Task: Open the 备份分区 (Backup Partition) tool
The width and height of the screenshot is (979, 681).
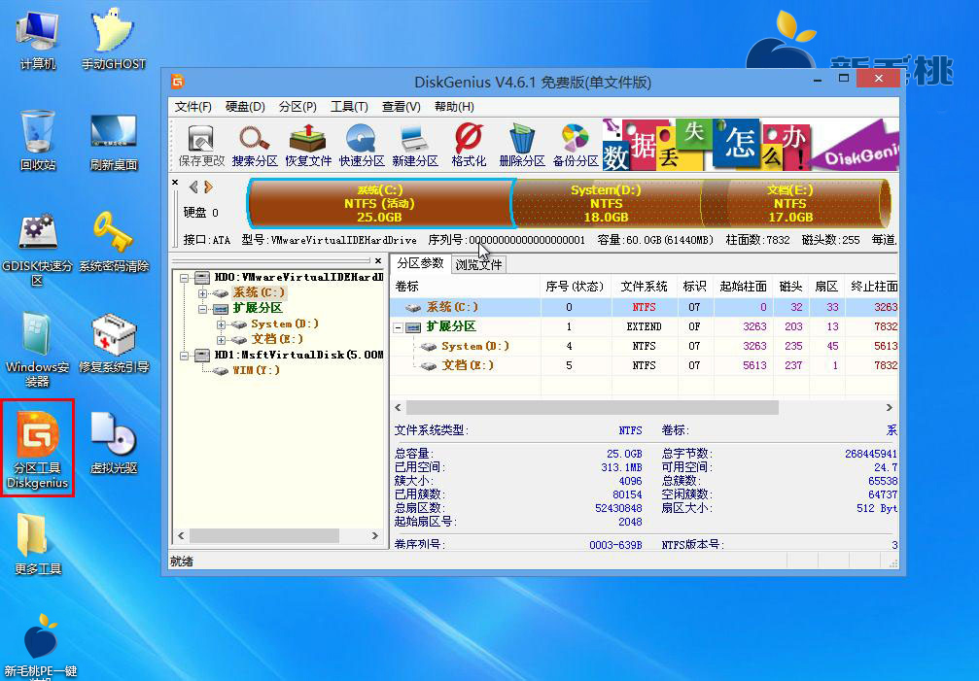Action: (575, 146)
